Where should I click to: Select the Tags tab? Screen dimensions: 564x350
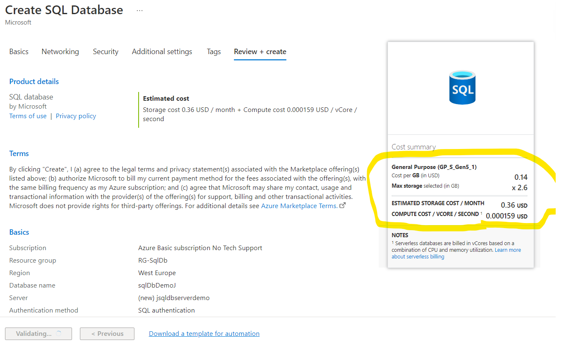point(214,52)
